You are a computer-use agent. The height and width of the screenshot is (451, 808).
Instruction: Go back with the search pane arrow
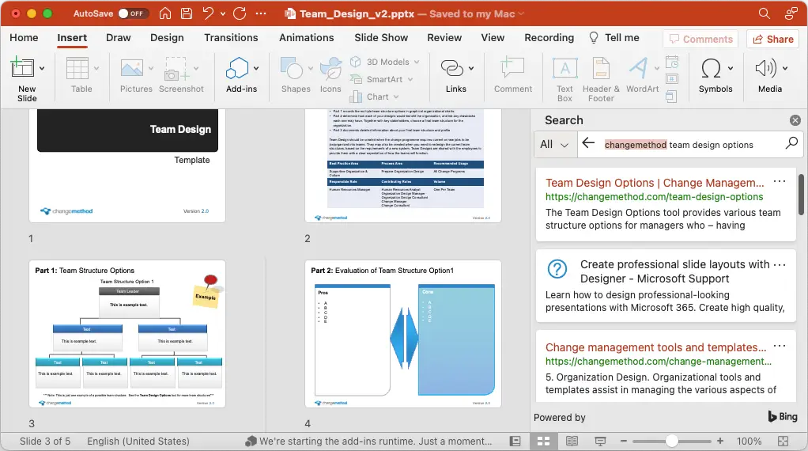point(588,144)
